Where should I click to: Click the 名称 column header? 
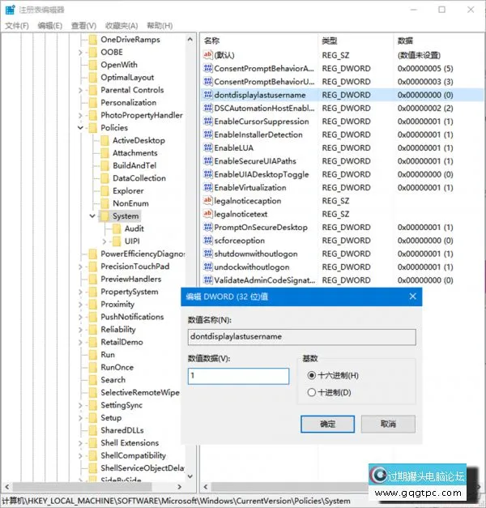tap(212, 41)
